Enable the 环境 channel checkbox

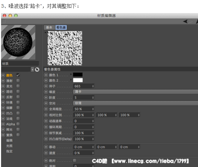[x=18, y=102]
